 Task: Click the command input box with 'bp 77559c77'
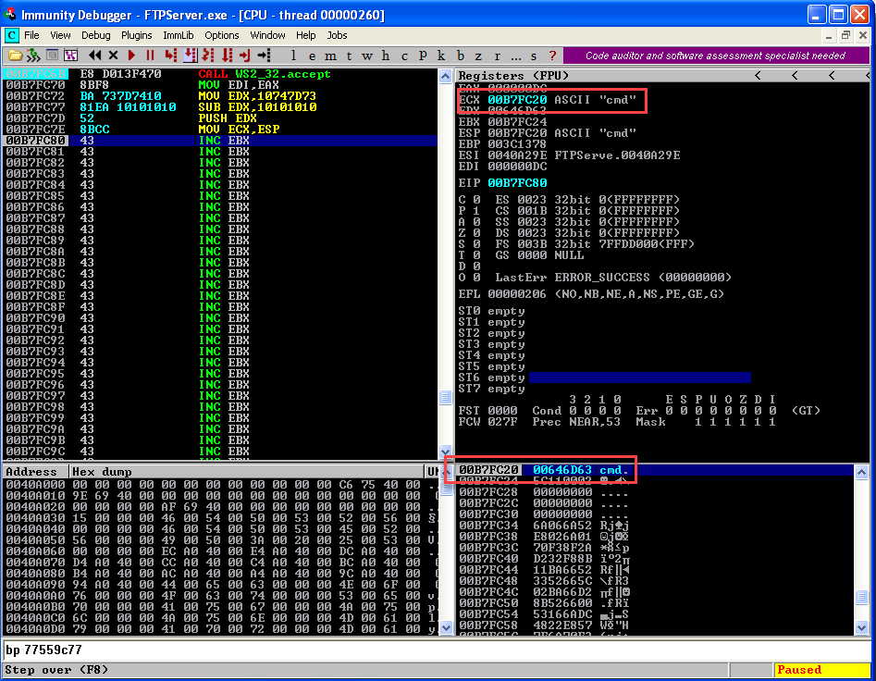[x=437, y=650]
